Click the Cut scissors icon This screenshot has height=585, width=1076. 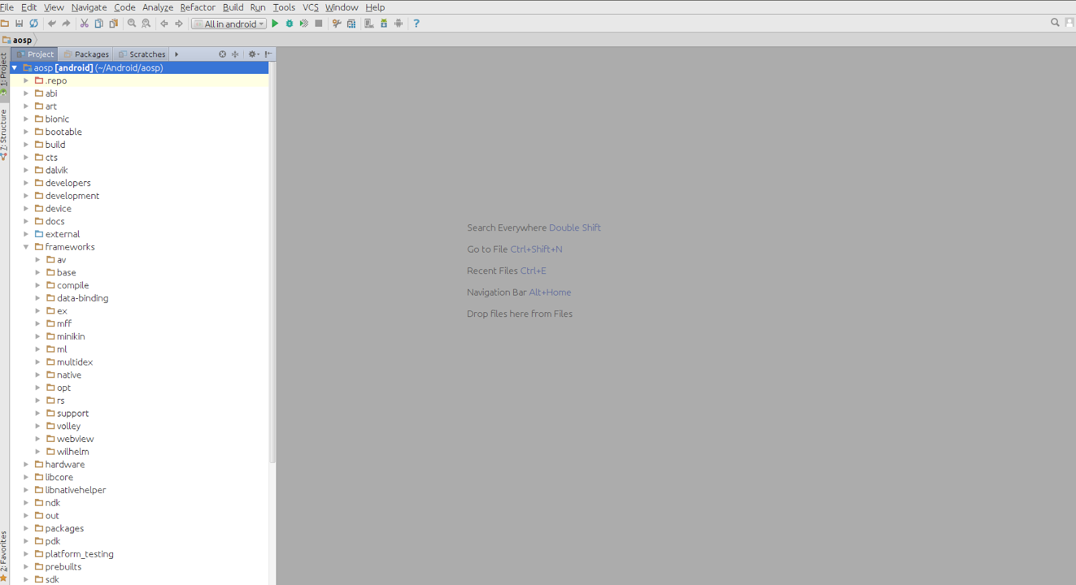coord(84,24)
